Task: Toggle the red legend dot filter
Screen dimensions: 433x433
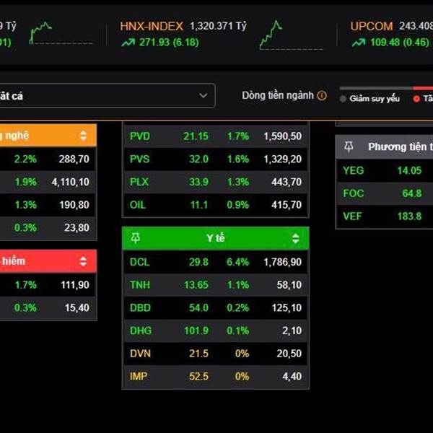Action: (416, 99)
